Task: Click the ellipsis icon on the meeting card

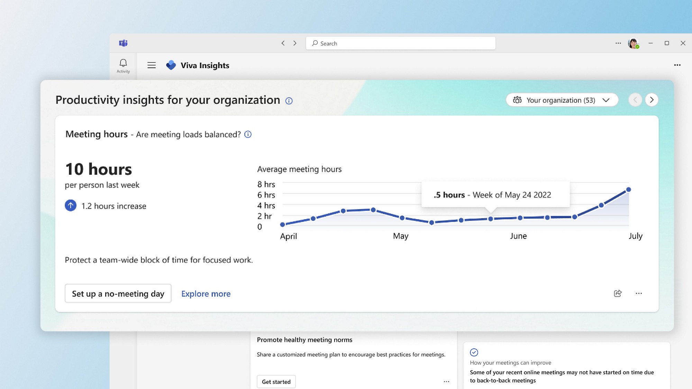Action: (638, 293)
